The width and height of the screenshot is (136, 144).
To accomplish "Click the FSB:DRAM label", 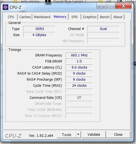I will tap(53, 61).
